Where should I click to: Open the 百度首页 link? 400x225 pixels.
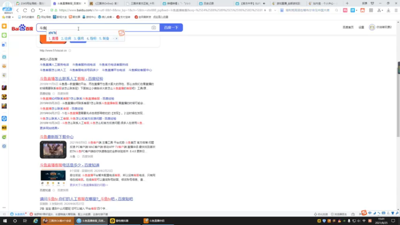(x=348, y=27)
